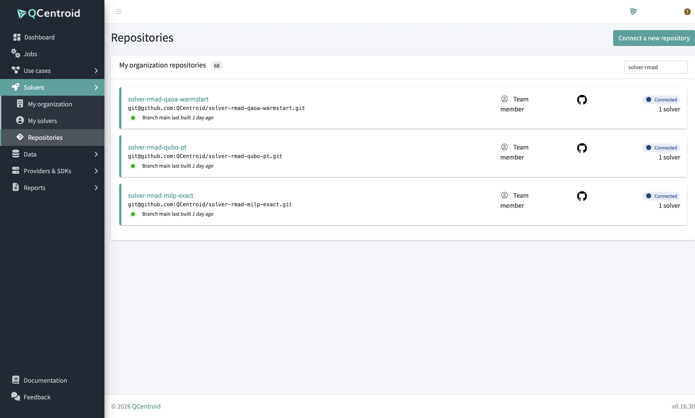
Task: Expand the Data chevron
Action: 96,154
